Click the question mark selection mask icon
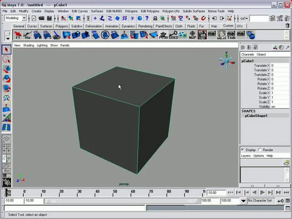The width and height of the screenshot is (292, 219). pos(147,18)
